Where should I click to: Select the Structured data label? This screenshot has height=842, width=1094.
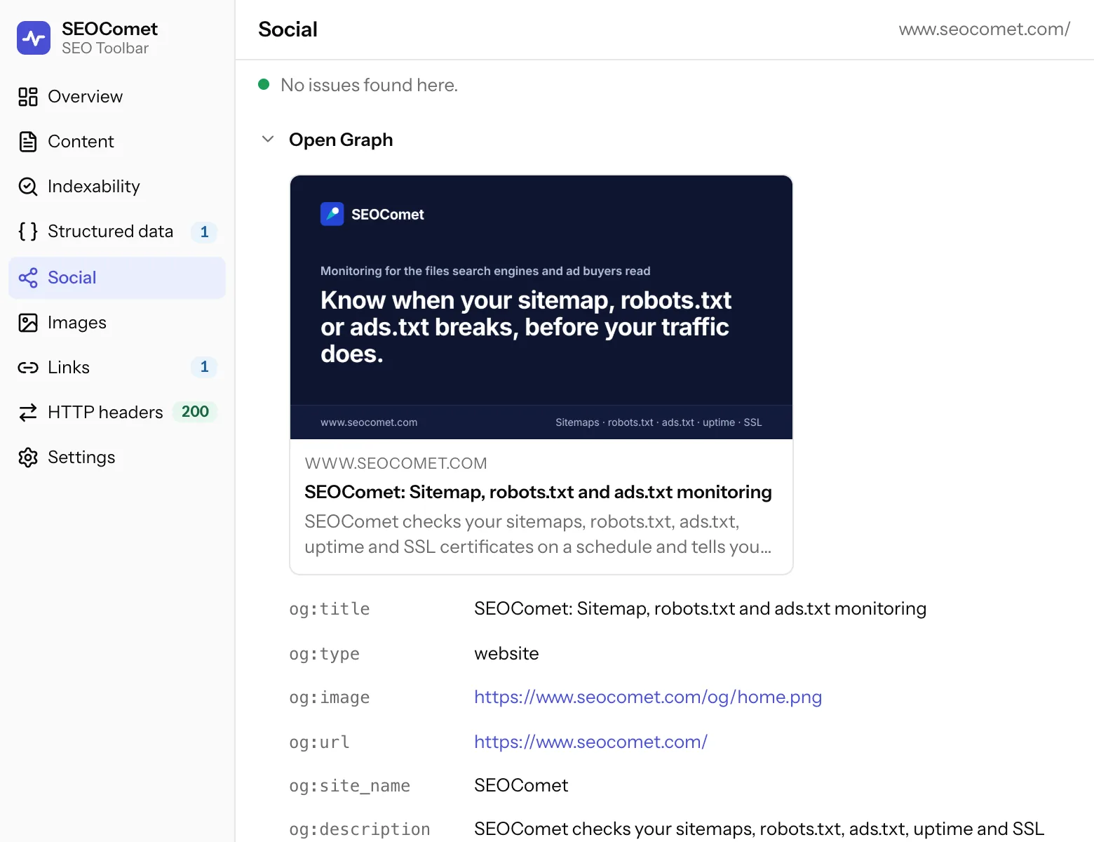click(111, 232)
